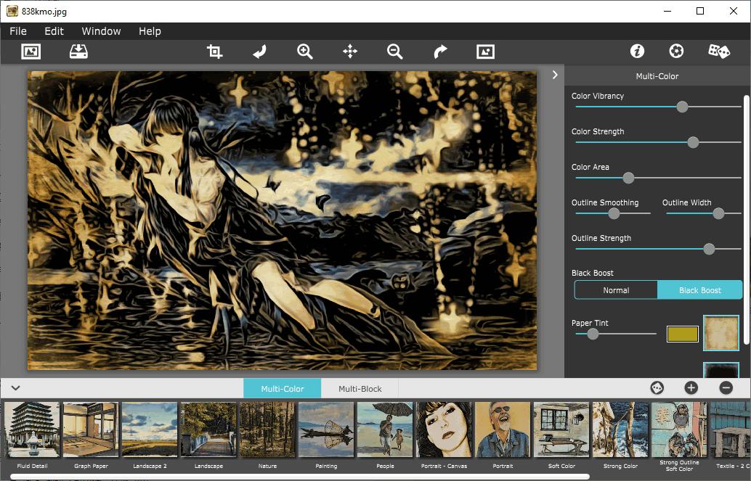
Task: Apply the Landscape preset with the wooden path
Action: point(209,429)
